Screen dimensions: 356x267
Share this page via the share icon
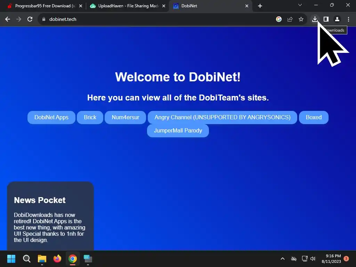click(x=290, y=19)
